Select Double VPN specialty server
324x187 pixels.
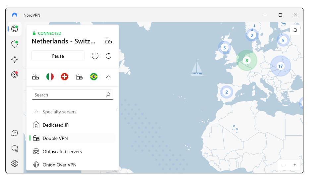[73, 138]
